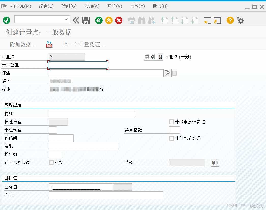This screenshot has height=210, width=266.
Task: Click the Save icon in the toolbar
Action: coord(86,20)
